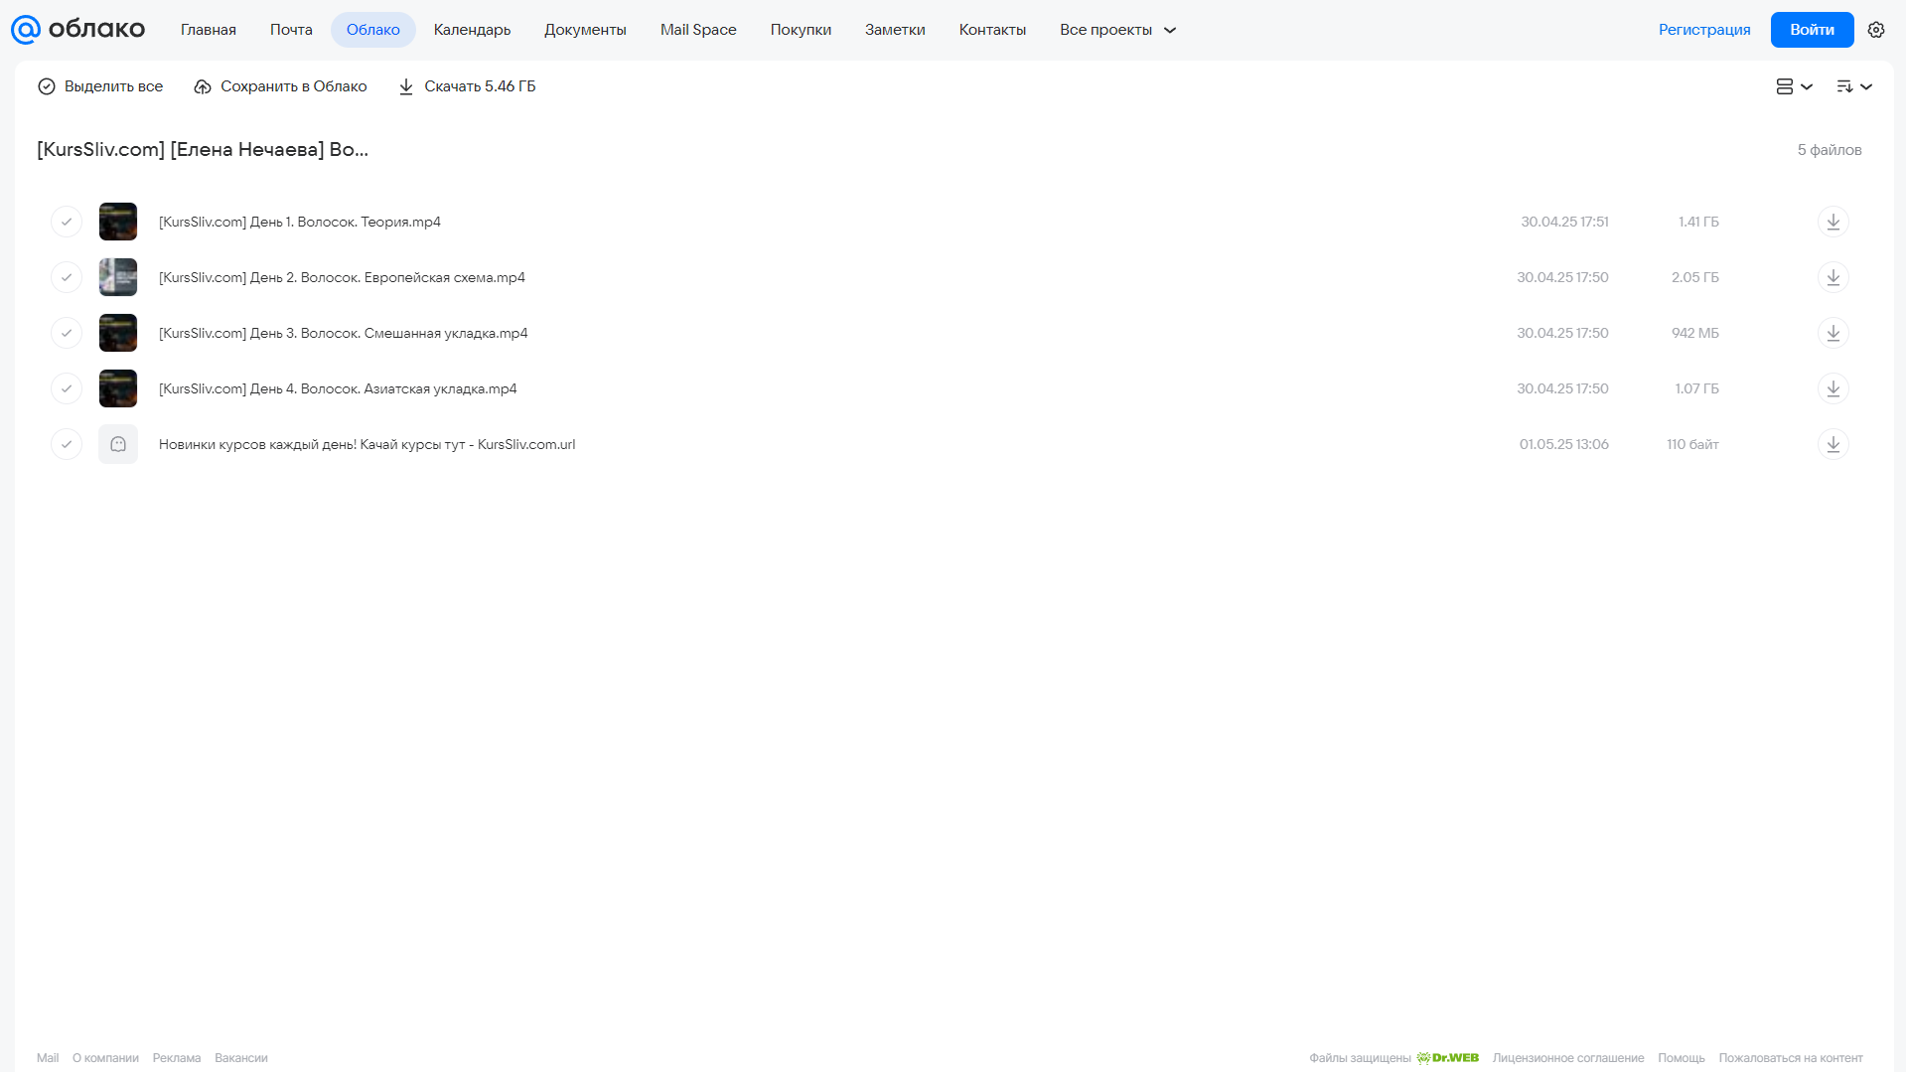
Task: Click the Войти button
Action: click(1812, 30)
